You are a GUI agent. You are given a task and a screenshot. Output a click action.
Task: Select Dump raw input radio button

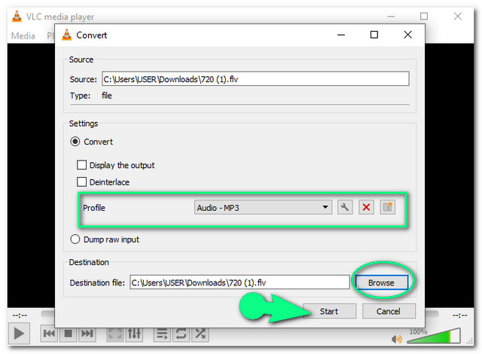point(75,240)
